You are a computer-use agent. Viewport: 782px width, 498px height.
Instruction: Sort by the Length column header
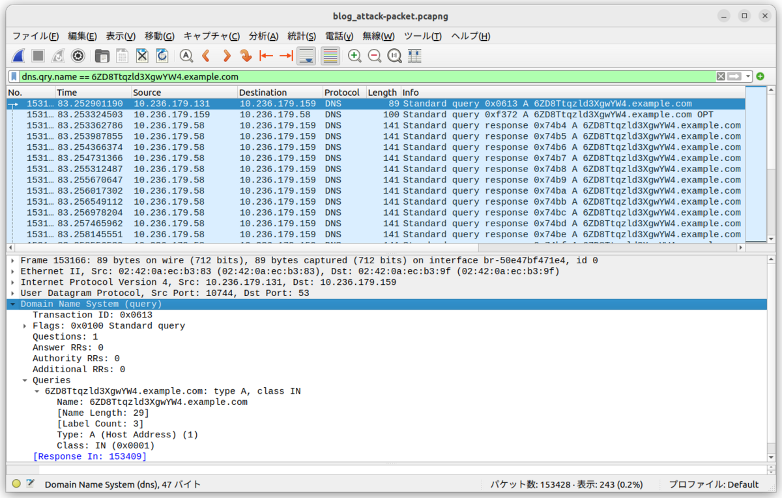383,93
